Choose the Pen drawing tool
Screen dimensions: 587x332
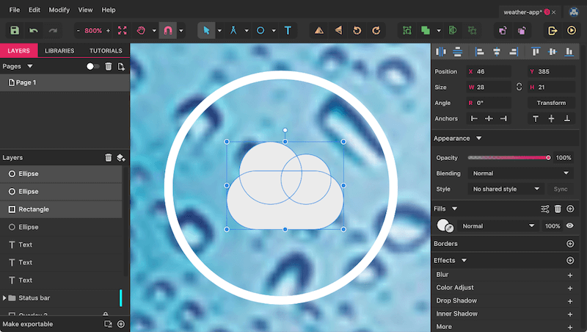(234, 31)
